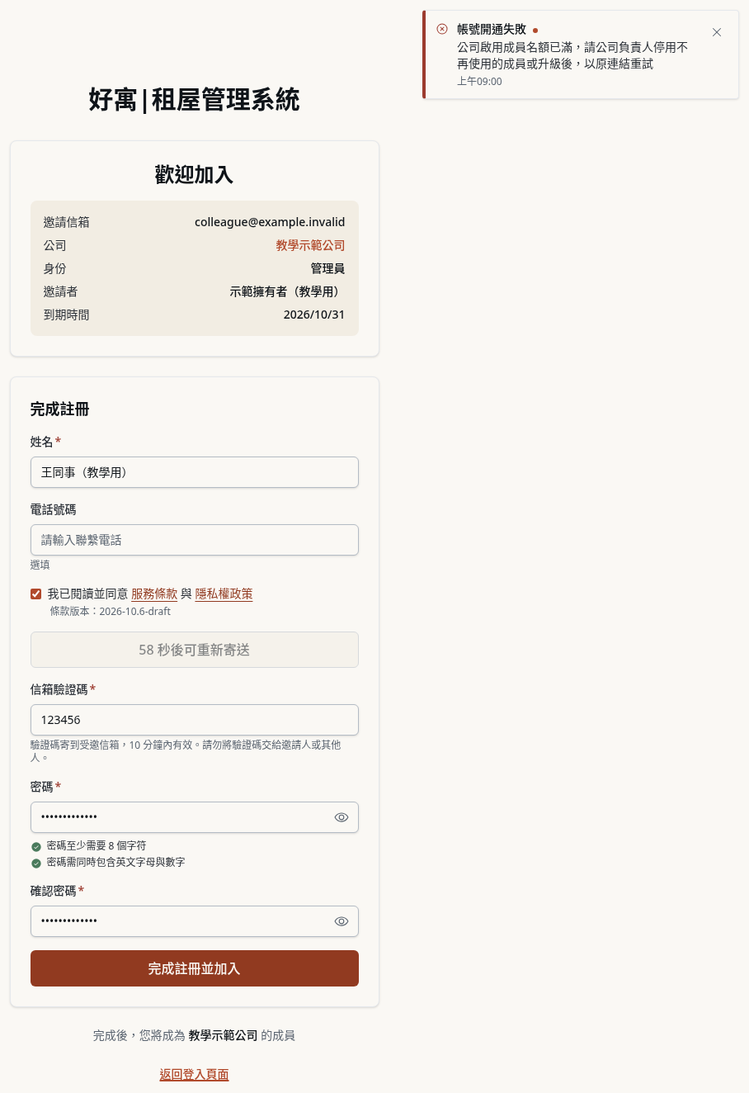
Task: Open the 隱私權政策 link
Action: (224, 594)
